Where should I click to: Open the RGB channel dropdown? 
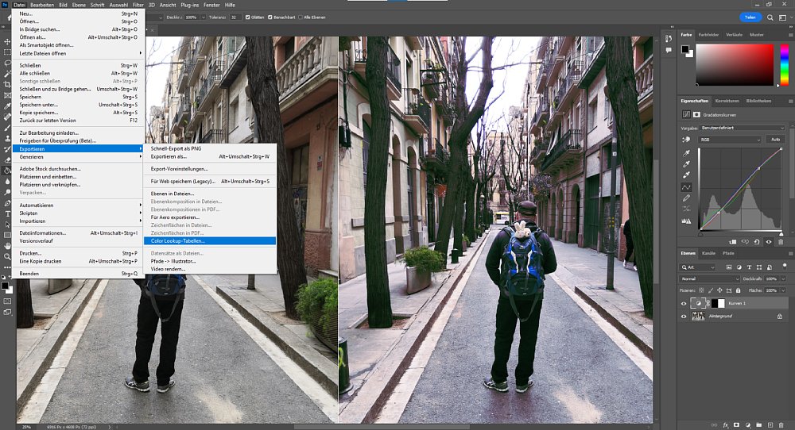click(730, 140)
